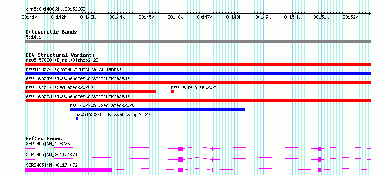Click the 80146k ruler tick label

point(176,17)
